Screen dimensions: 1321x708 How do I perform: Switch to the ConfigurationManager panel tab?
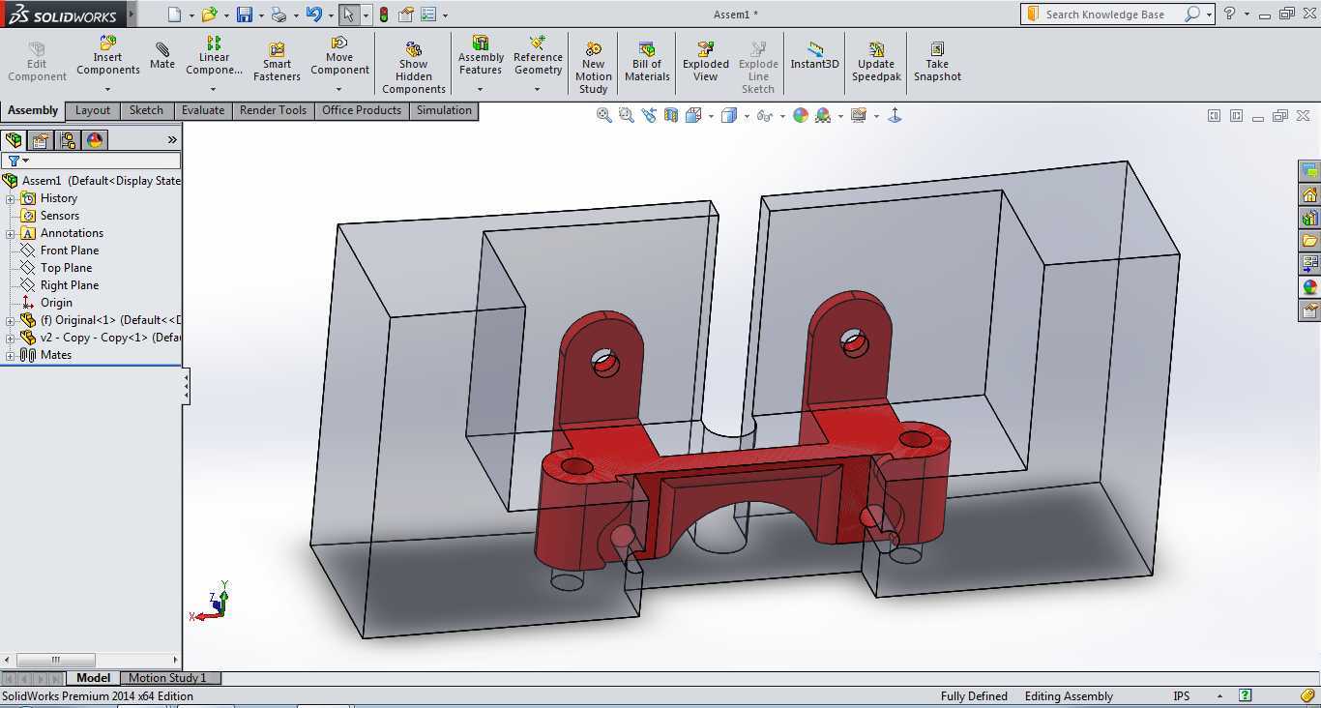[x=68, y=140]
